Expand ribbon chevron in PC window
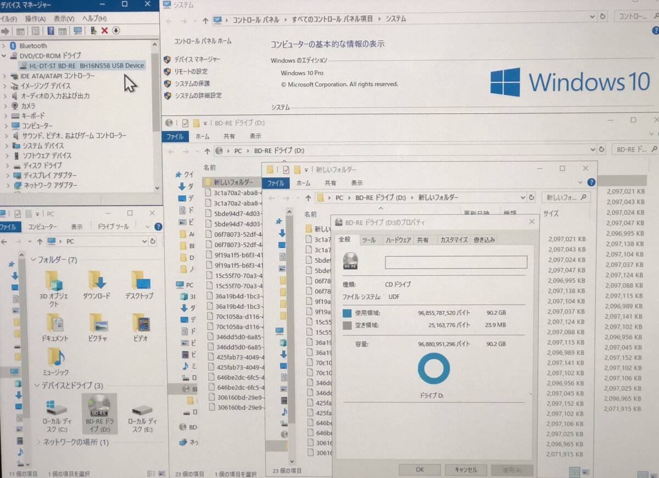 point(147,226)
